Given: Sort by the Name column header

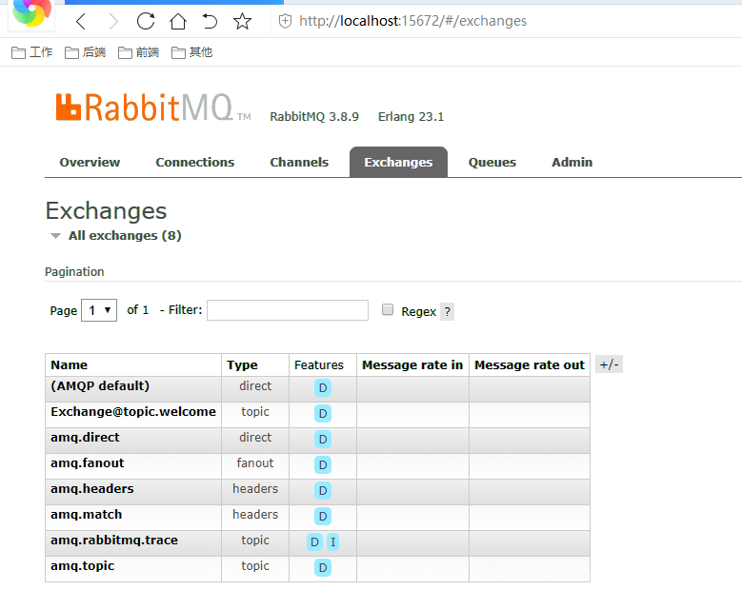Looking at the screenshot, I should coord(70,365).
